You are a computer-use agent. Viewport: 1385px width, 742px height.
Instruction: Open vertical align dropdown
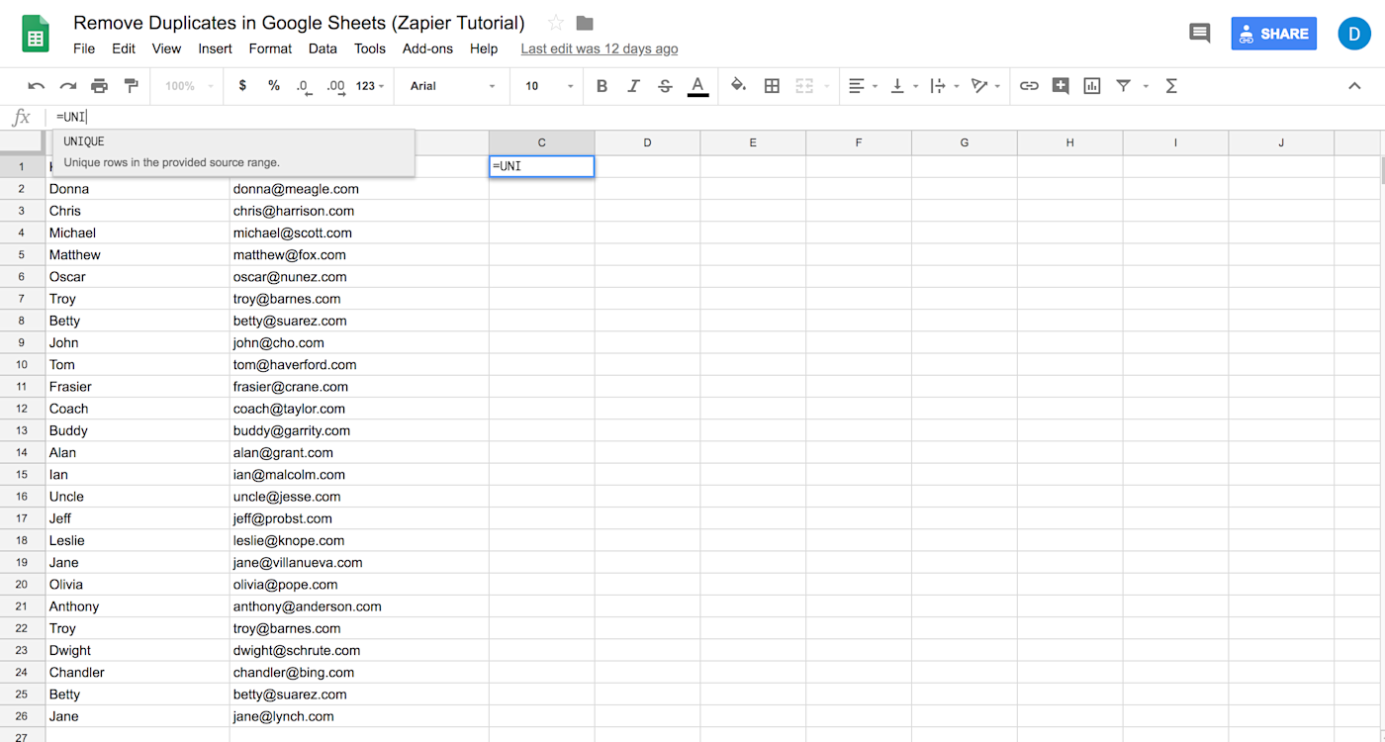pyautogui.click(x=904, y=86)
